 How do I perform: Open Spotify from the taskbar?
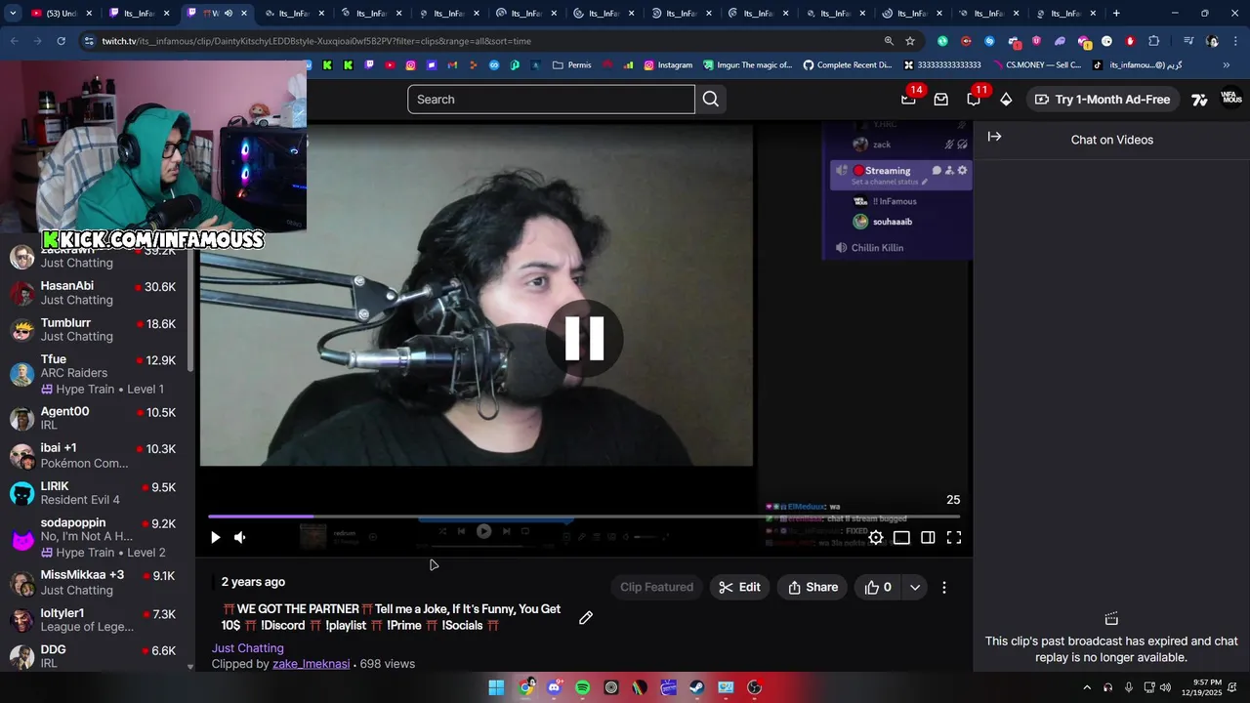coord(583,687)
